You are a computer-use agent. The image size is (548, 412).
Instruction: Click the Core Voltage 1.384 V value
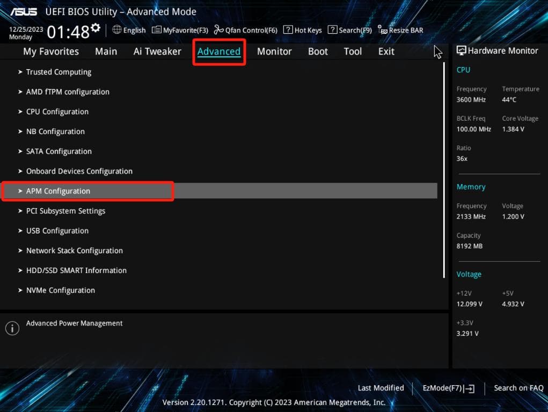pos(513,129)
